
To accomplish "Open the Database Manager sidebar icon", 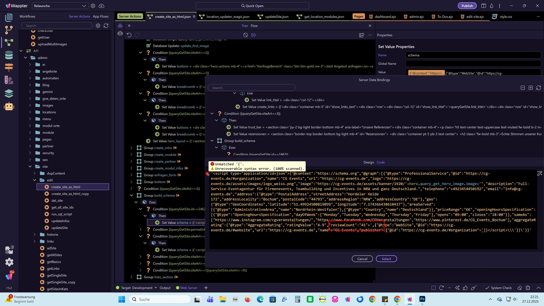I will (x=9, y=55).
